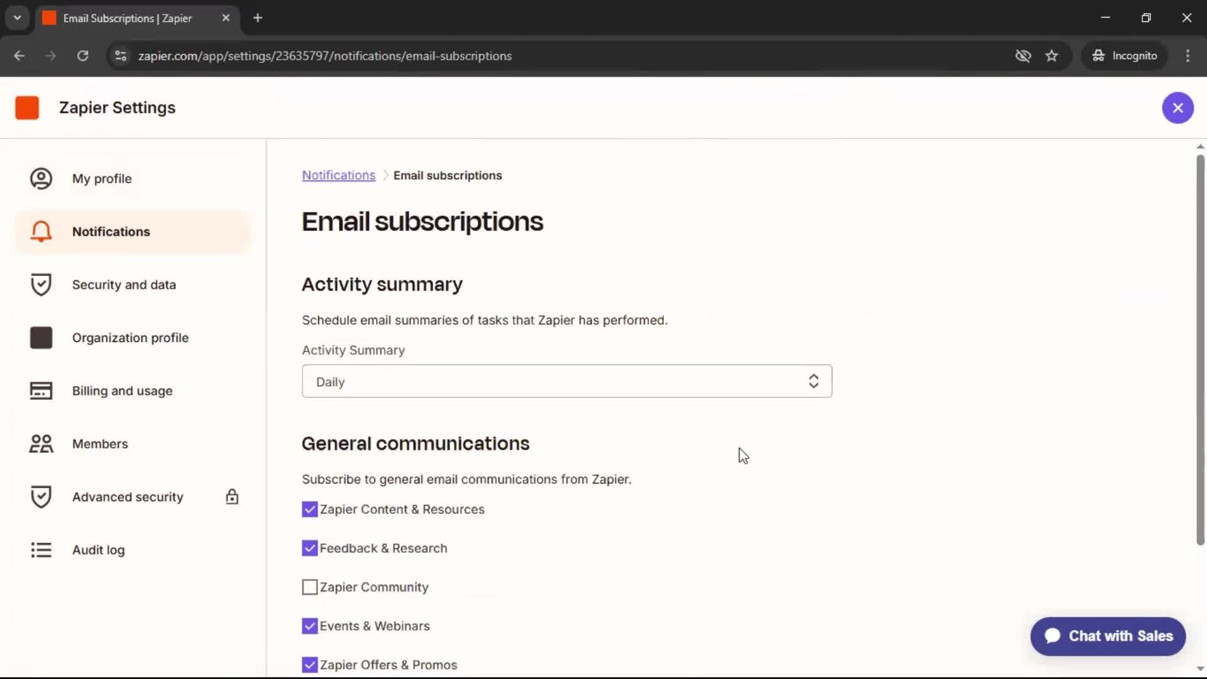
Task: Open the tab search dropdown arrow
Action: pyautogui.click(x=17, y=18)
